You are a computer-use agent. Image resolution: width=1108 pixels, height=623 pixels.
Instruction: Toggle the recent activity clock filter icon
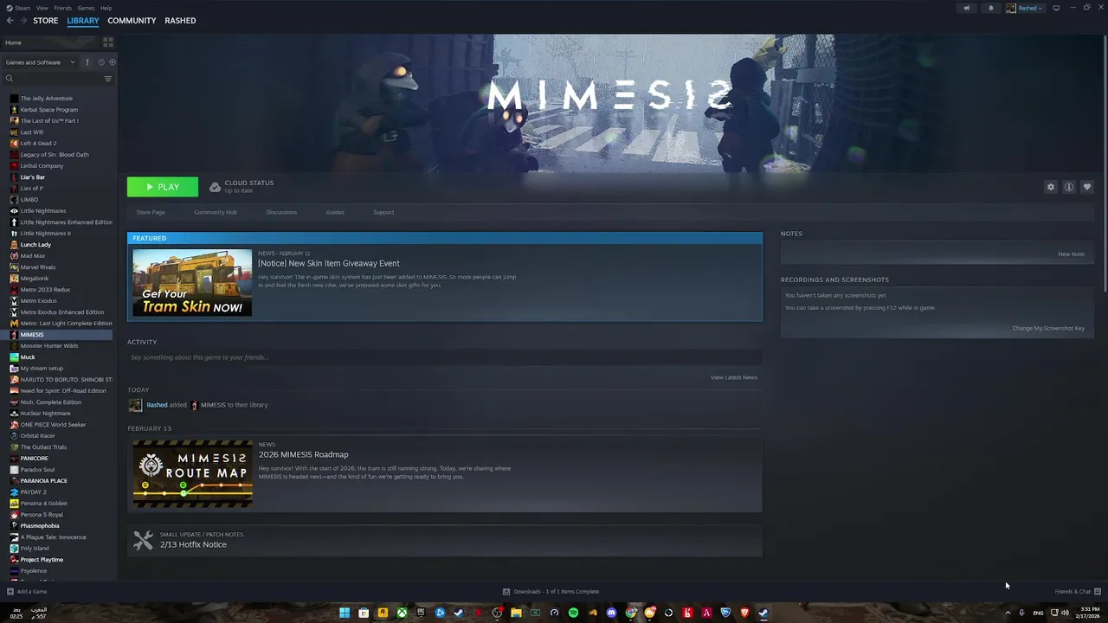[x=100, y=62]
